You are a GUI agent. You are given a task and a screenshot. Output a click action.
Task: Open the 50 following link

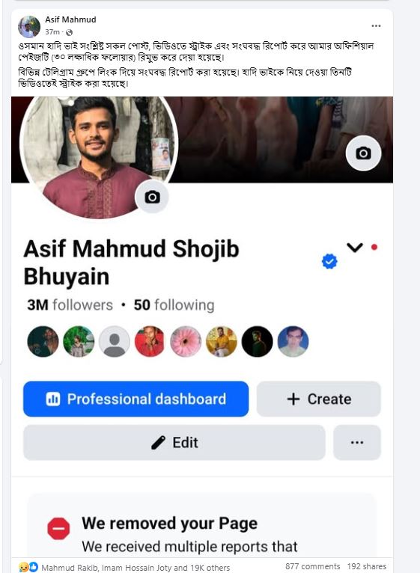pyautogui.click(x=174, y=304)
